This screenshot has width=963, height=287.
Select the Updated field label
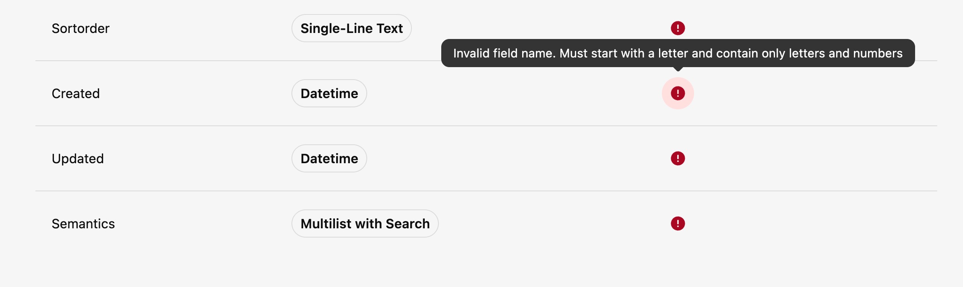pos(78,158)
